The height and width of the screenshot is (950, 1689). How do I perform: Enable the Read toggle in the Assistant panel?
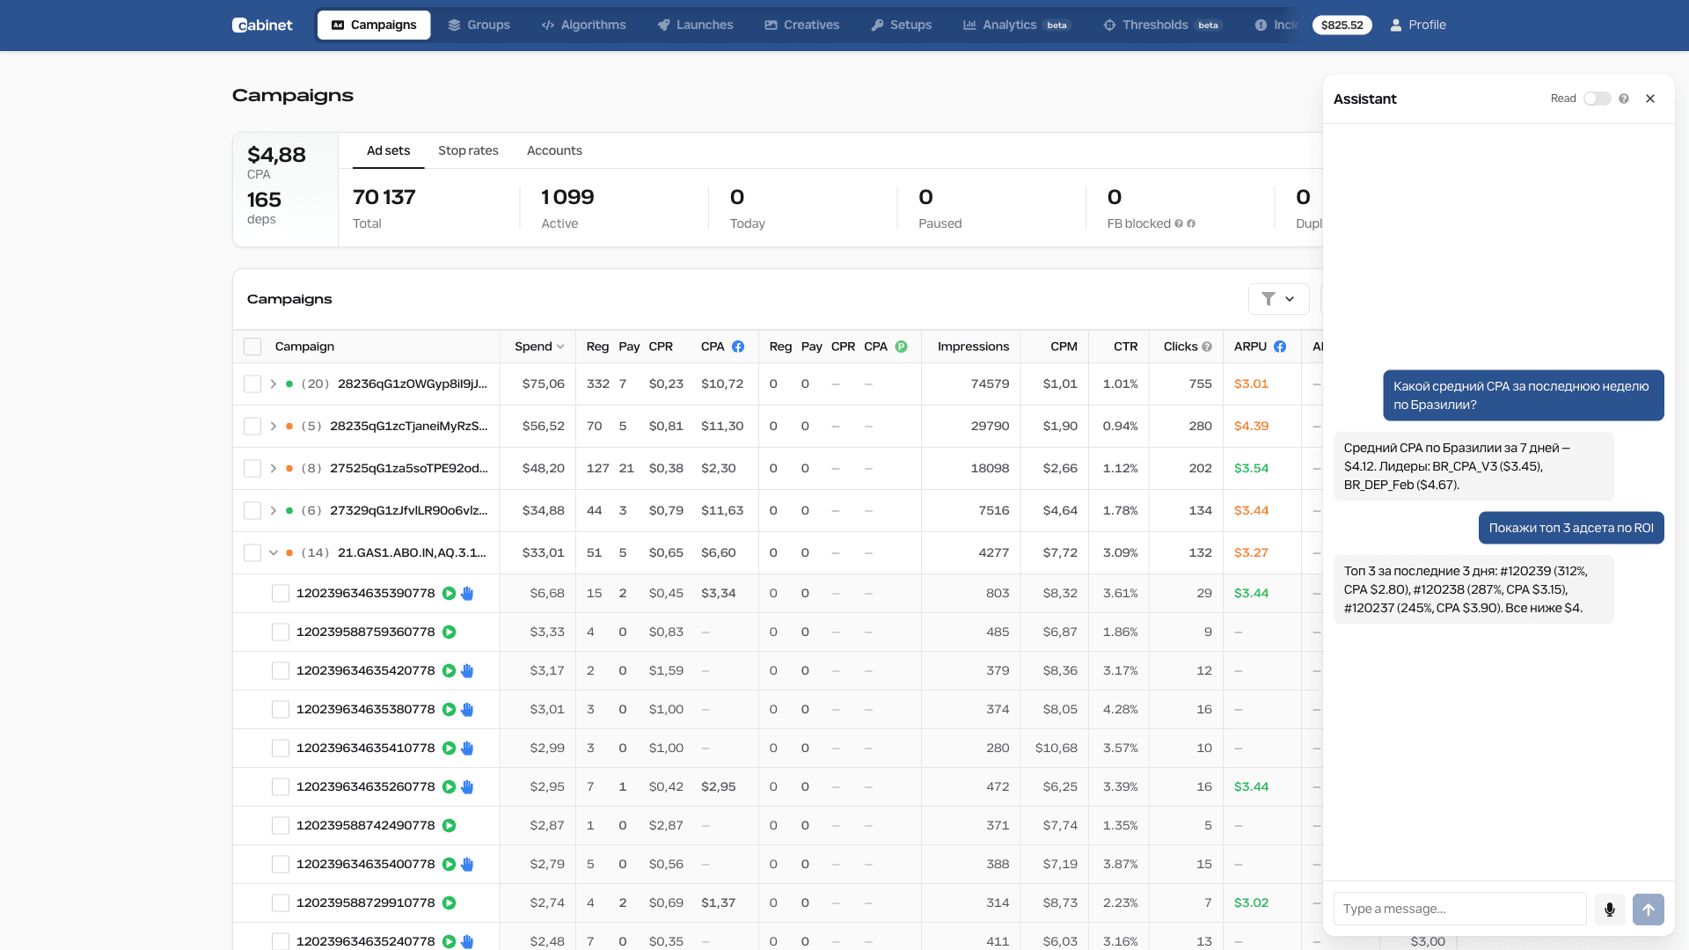pos(1596,99)
